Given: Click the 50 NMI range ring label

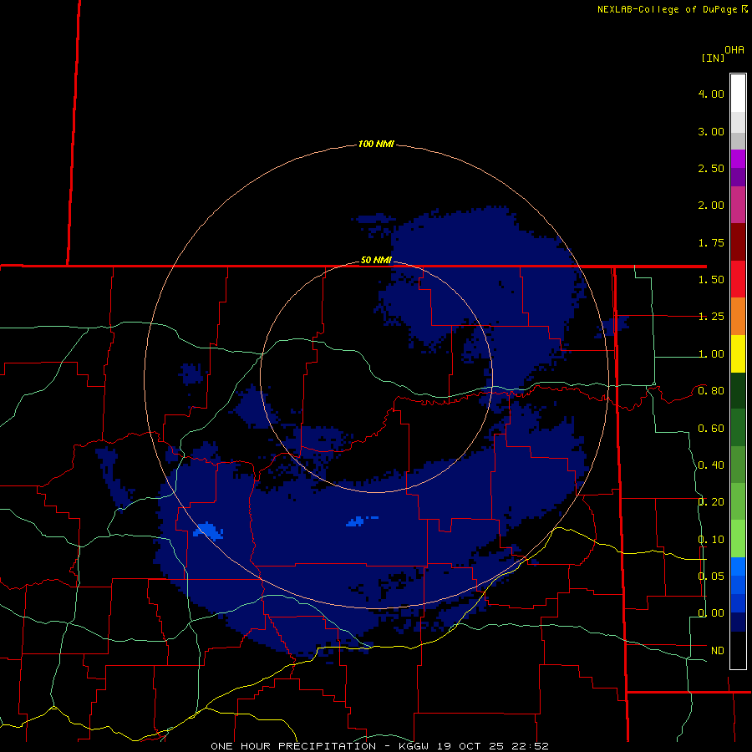Looking at the screenshot, I should 376,261.
